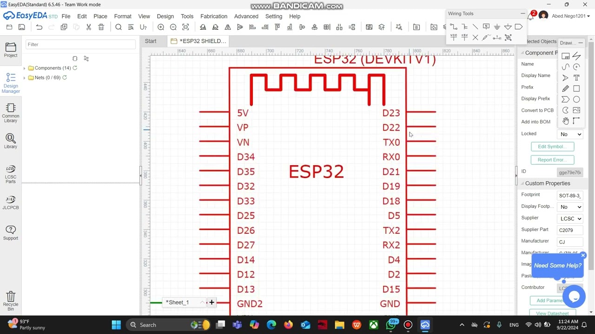Click the Supplier Part field C2079
This screenshot has width=595, height=334.
(x=570, y=230)
